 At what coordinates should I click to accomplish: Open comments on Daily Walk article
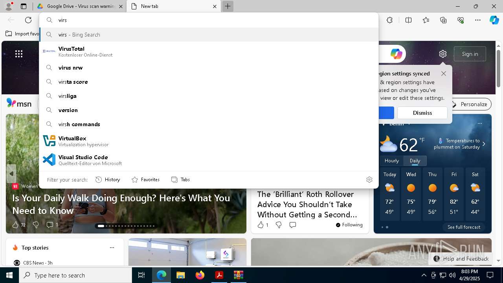pos(50,225)
